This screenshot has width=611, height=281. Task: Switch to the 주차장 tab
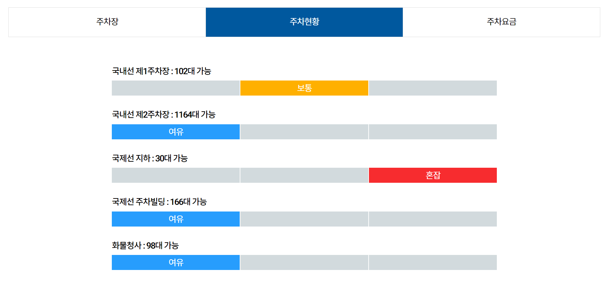click(x=107, y=22)
